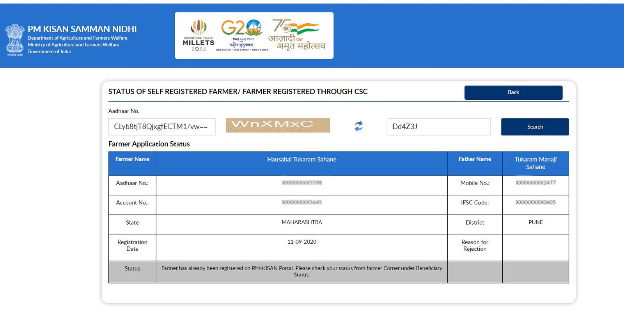The width and height of the screenshot is (624, 315).
Task: Click the Aadhaar No. field label above input
Action: (124, 111)
